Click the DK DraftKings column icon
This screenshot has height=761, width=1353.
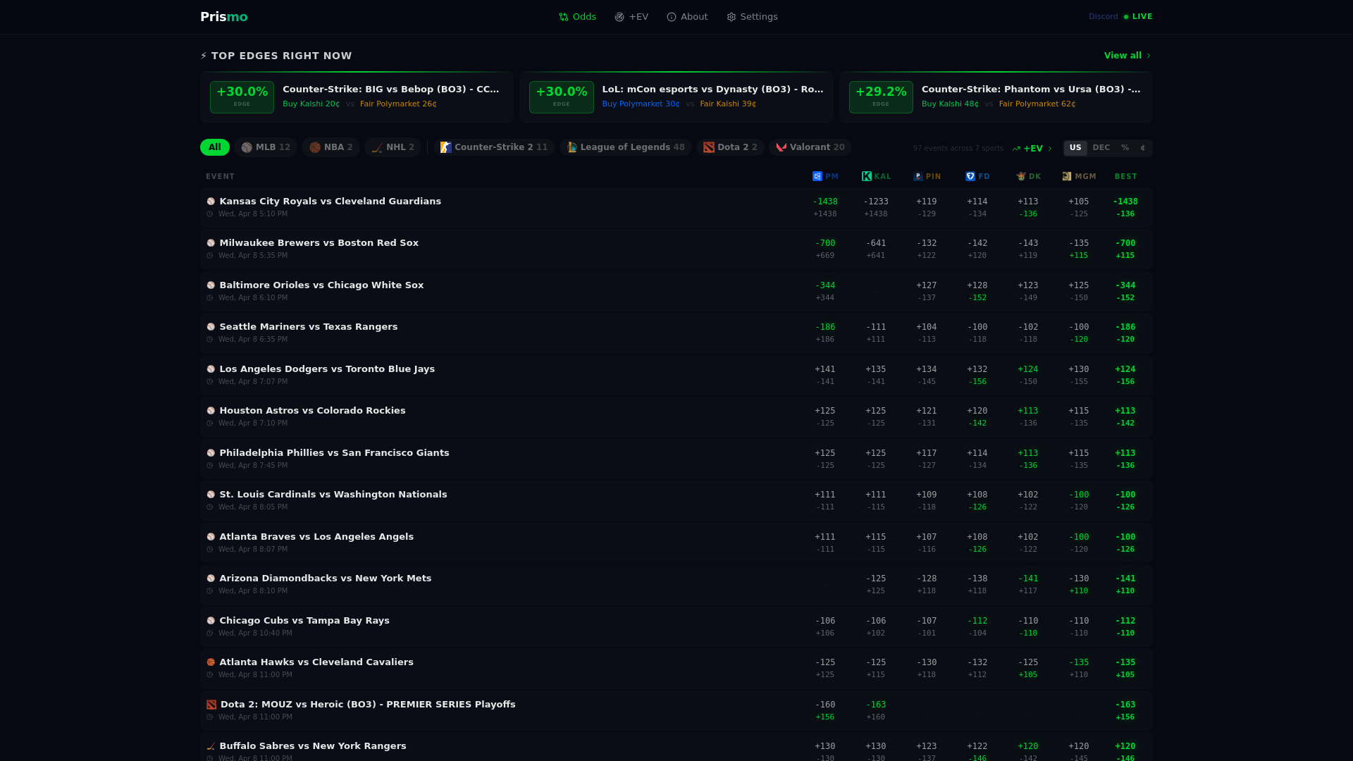[x=1021, y=177]
